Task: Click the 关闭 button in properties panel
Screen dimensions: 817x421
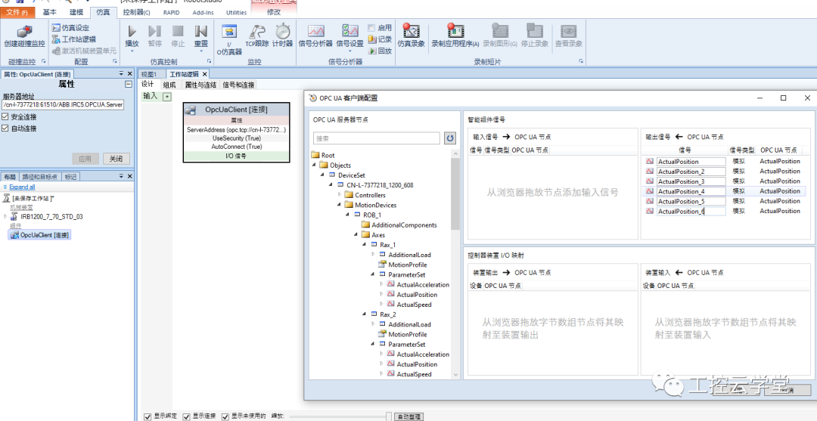Action: tap(116, 159)
